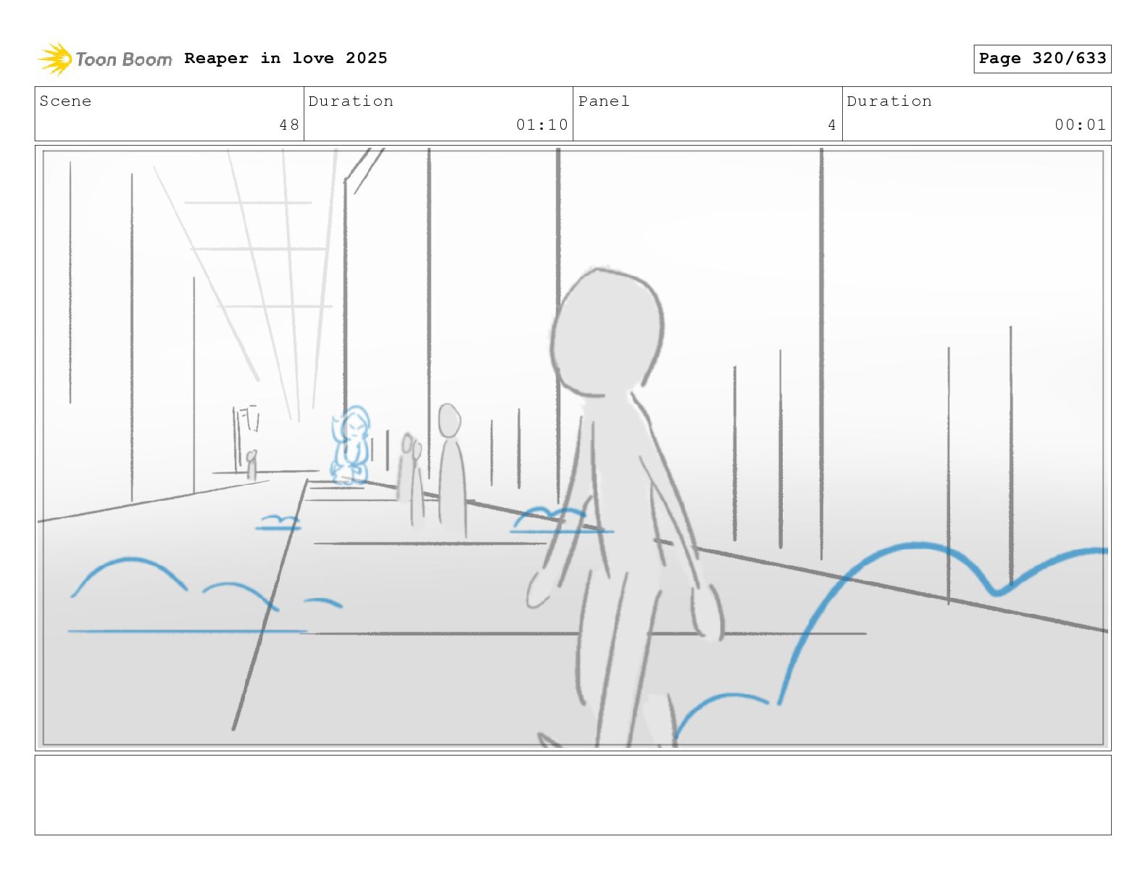This screenshot has height=887, width=1148.
Task: Click the Toon Boom logo
Action: 105,59
